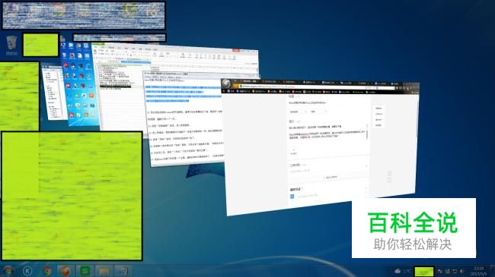495x277 pixels.
Task: Click the weather cloud tray icon
Action: 398,271
